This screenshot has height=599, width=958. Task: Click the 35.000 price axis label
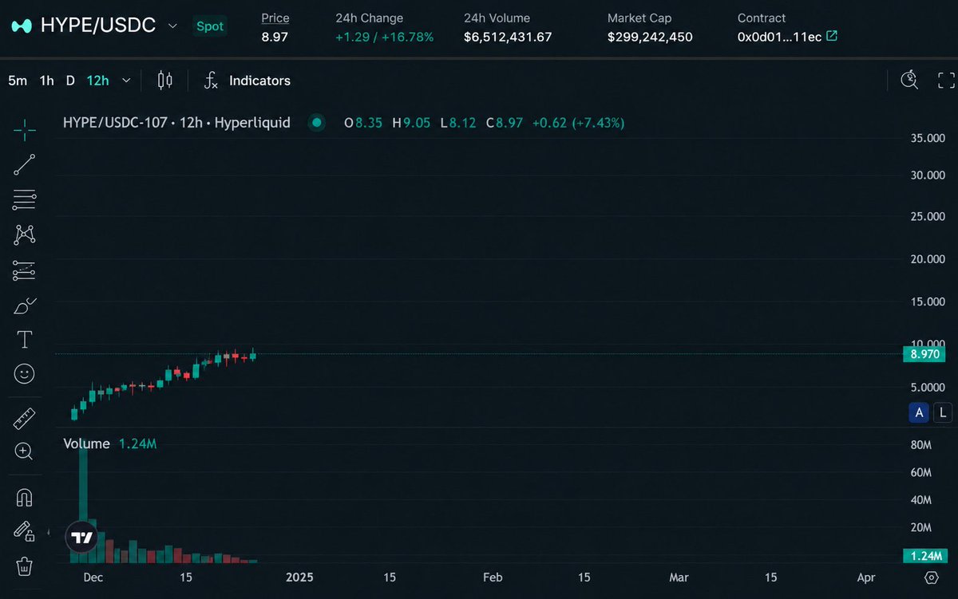click(927, 138)
